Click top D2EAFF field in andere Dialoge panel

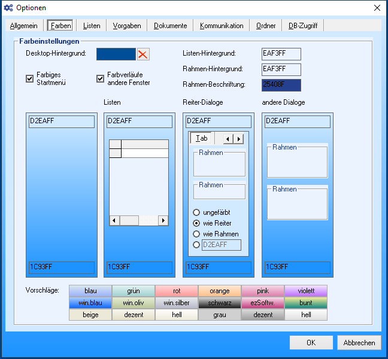click(298, 121)
